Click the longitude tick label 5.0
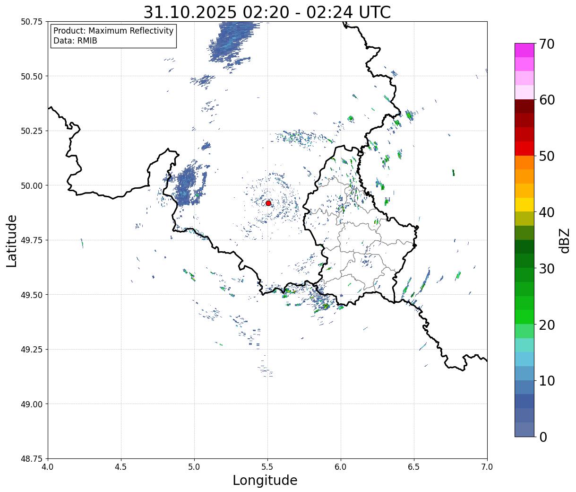 coord(194,467)
